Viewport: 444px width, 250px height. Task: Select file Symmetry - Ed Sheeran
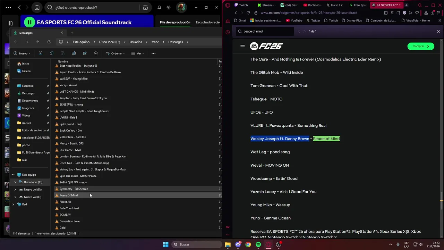click(x=138, y=189)
